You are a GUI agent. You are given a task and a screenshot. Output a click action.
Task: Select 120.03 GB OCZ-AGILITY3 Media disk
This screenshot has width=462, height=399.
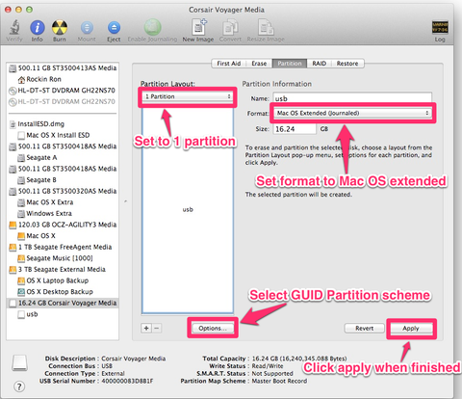pyautogui.click(x=63, y=225)
